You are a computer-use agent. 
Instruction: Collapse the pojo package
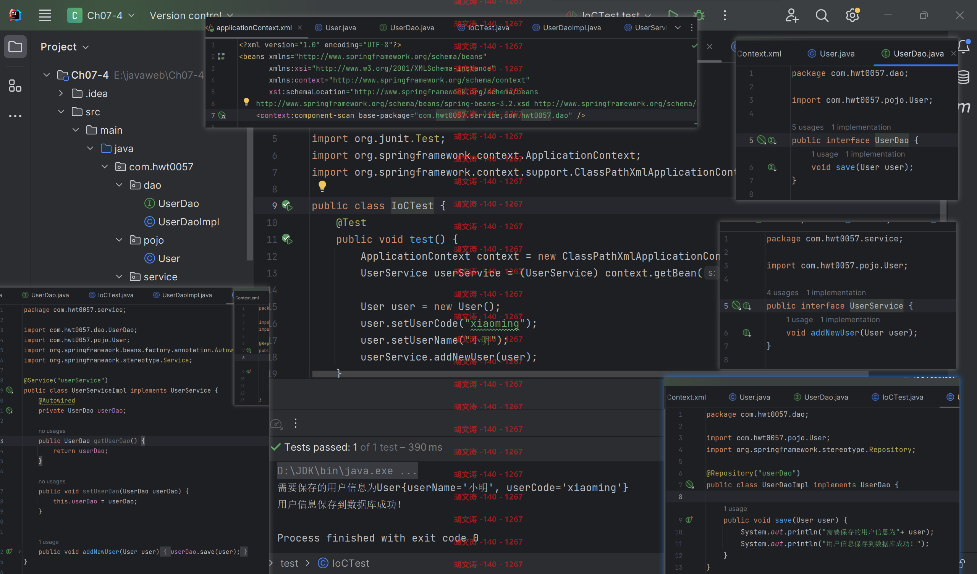point(120,240)
